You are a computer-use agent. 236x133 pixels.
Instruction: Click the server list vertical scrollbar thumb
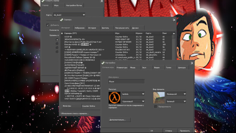coord(174,36)
